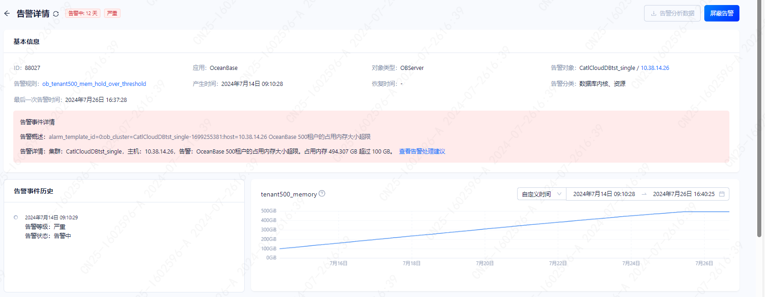Click the back arrow beside 告警详情
The height and width of the screenshot is (297, 765).
point(7,13)
